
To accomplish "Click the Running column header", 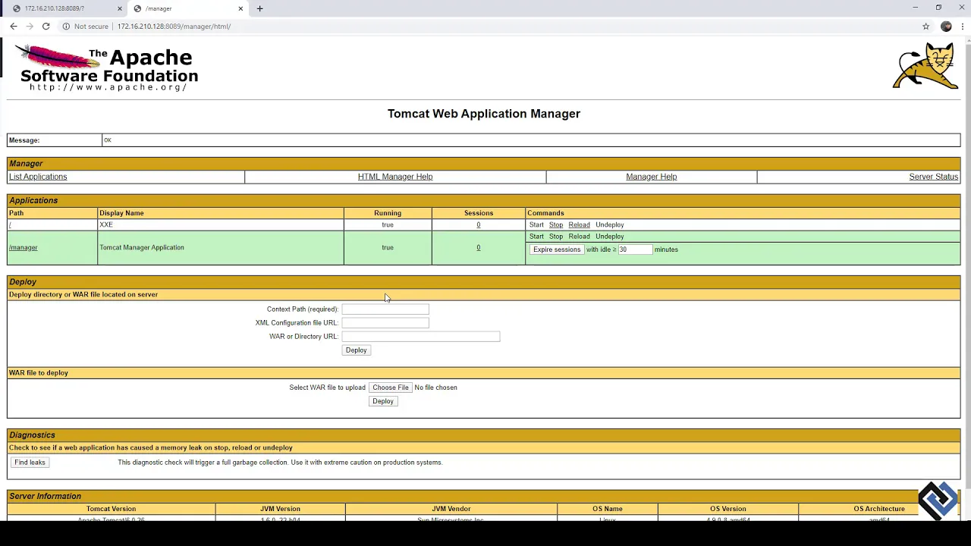I will [388, 213].
